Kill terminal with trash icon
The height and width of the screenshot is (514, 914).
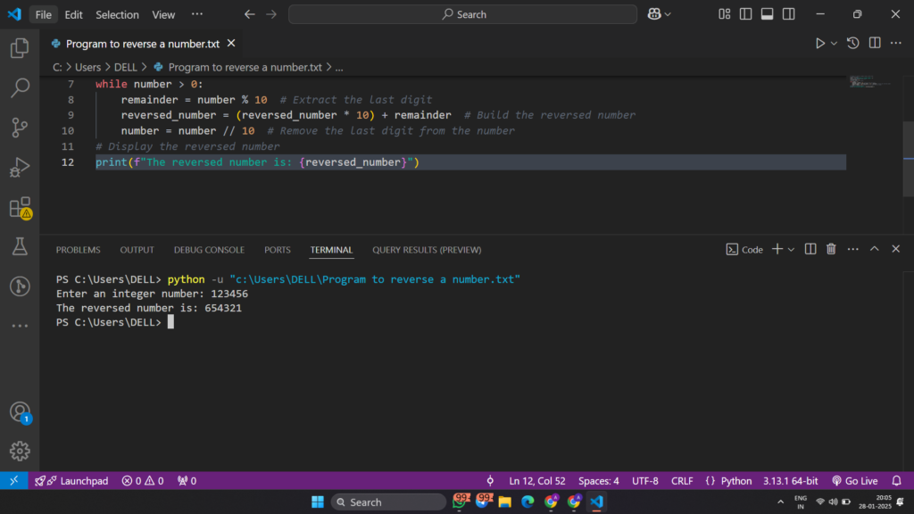click(x=831, y=250)
